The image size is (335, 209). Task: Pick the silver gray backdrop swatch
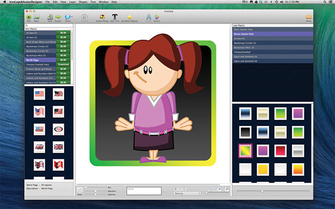[x=298, y=150]
